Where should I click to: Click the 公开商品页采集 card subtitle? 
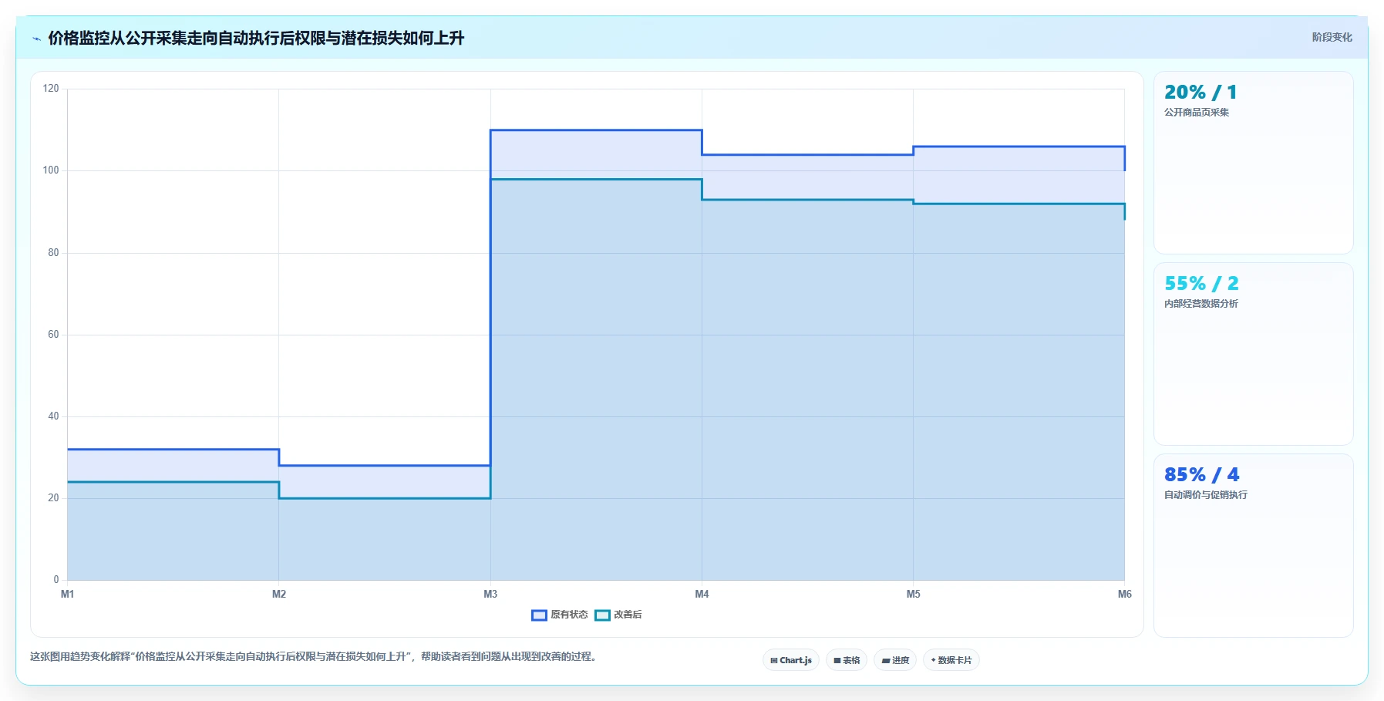(x=1197, y=113)
